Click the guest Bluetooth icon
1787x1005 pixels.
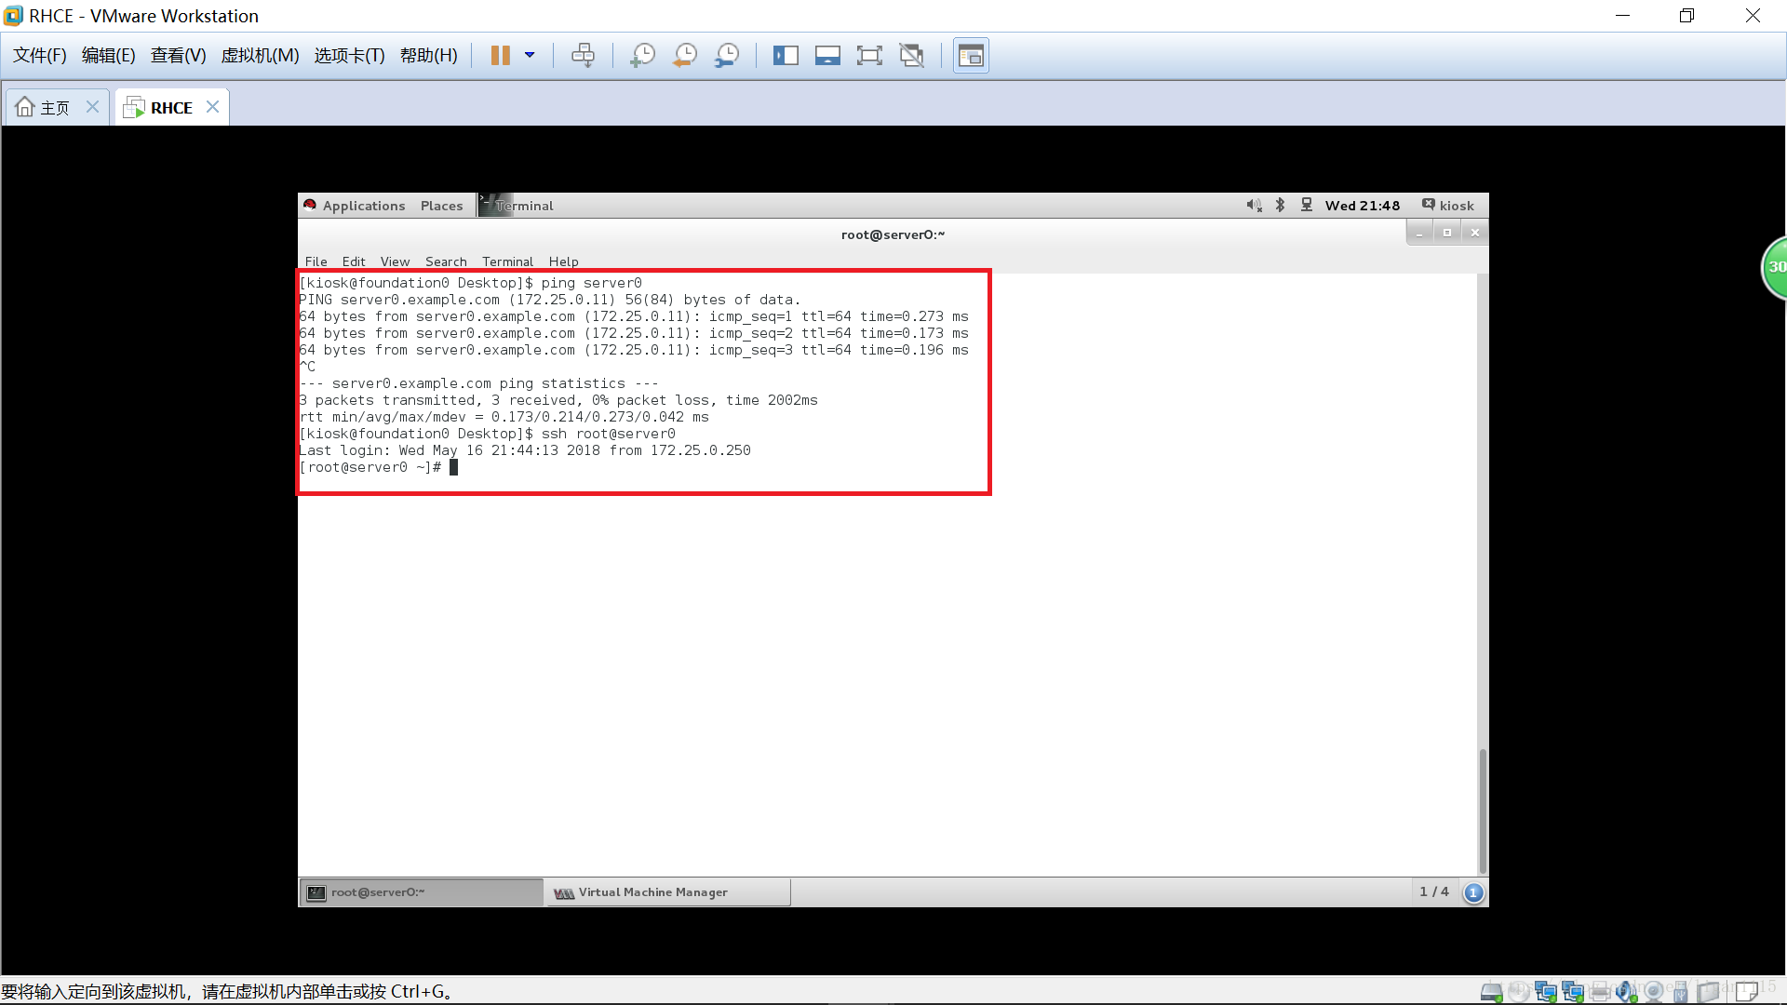(1280, 206)
